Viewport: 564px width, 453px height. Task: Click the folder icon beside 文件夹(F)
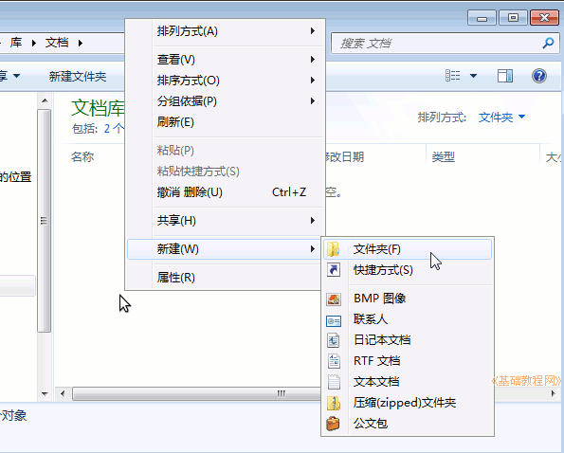(334, 249)
